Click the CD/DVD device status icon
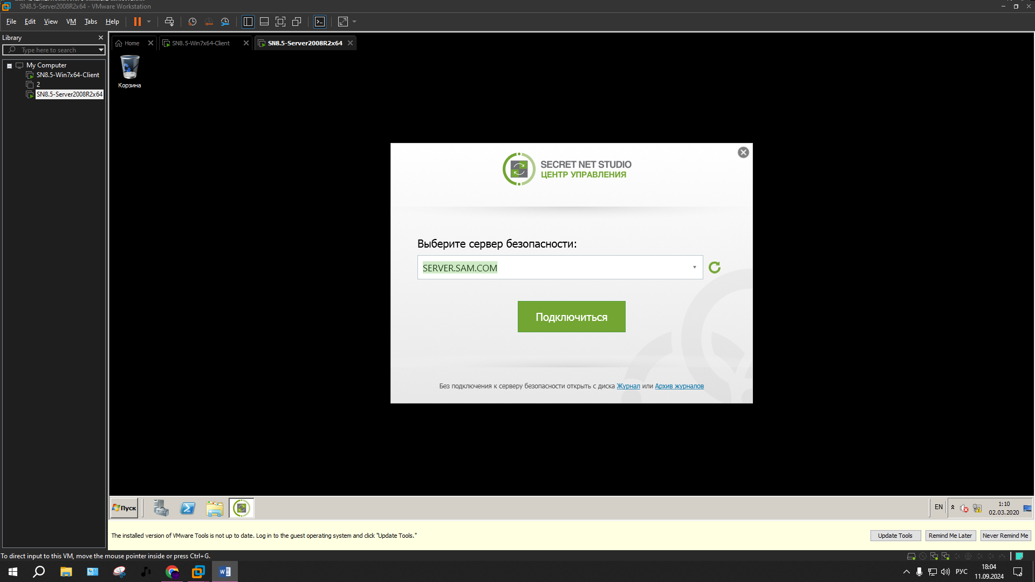Screen dimensions: 1035x582 pyautogui.click(x=923, y=556)
